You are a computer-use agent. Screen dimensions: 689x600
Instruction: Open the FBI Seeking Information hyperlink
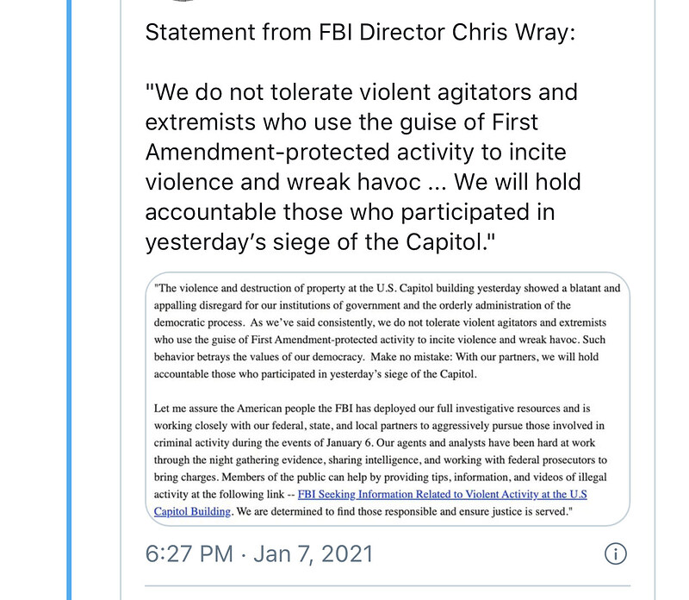point(442,494)
